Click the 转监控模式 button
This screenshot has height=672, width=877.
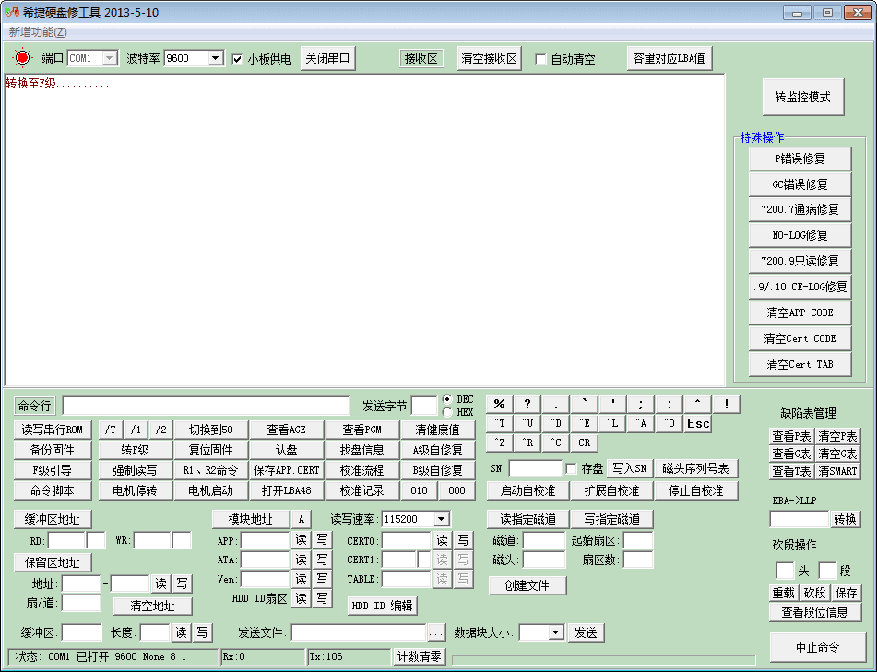pyautogui.click(x=802, y=97)
